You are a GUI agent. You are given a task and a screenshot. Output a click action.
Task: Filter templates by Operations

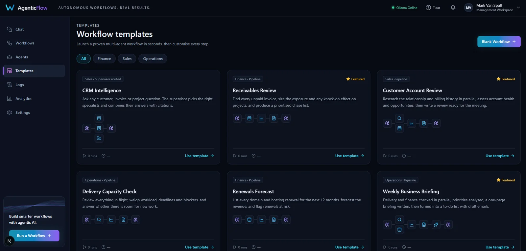point(153,59)
